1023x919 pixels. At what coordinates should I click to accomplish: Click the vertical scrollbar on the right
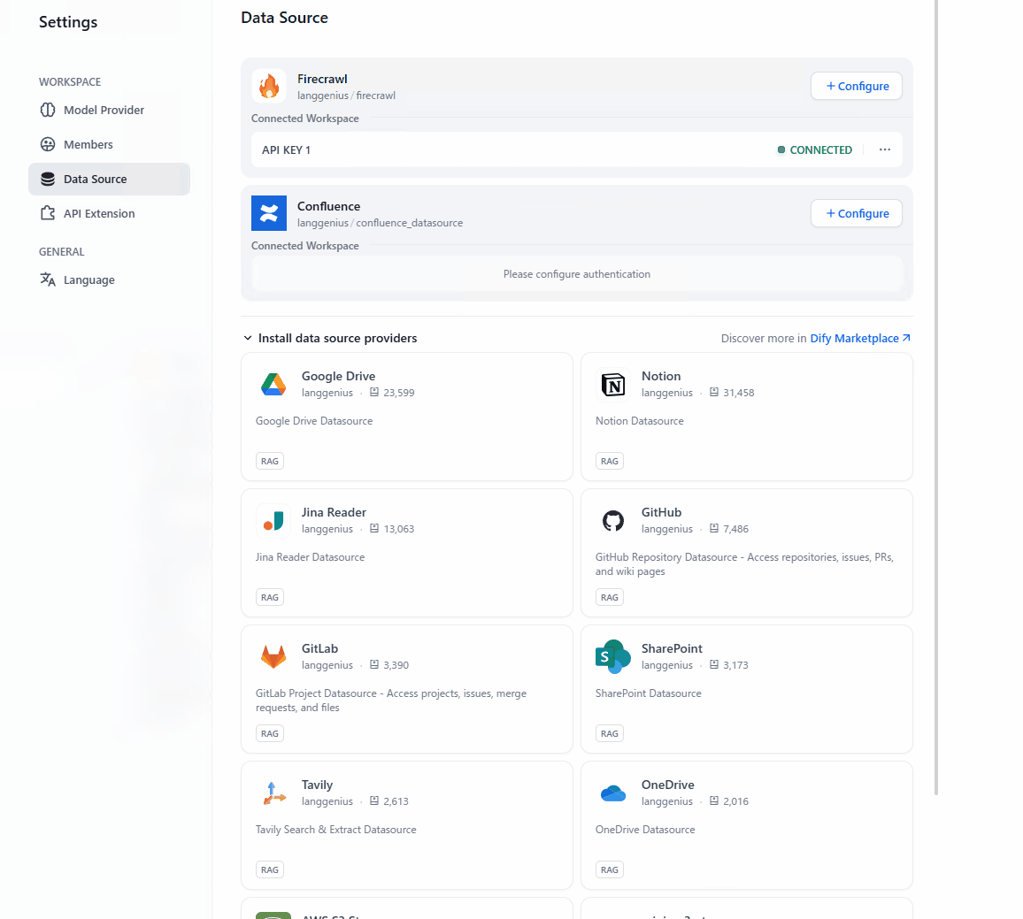[937, 398]
